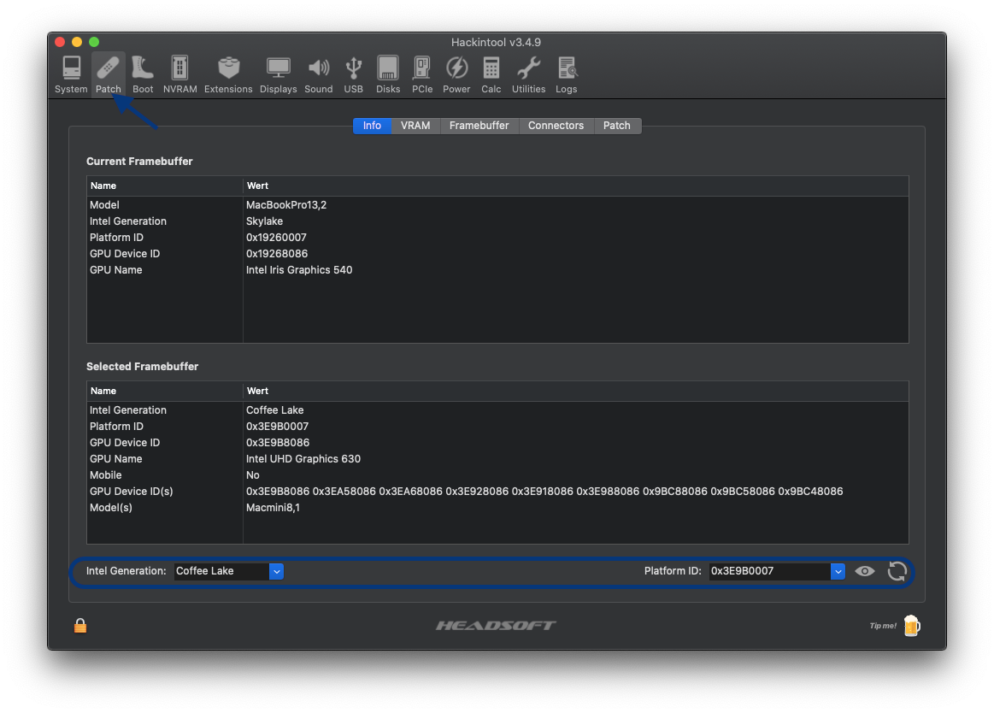Select the USB toolbar icon

pos(353,74)
